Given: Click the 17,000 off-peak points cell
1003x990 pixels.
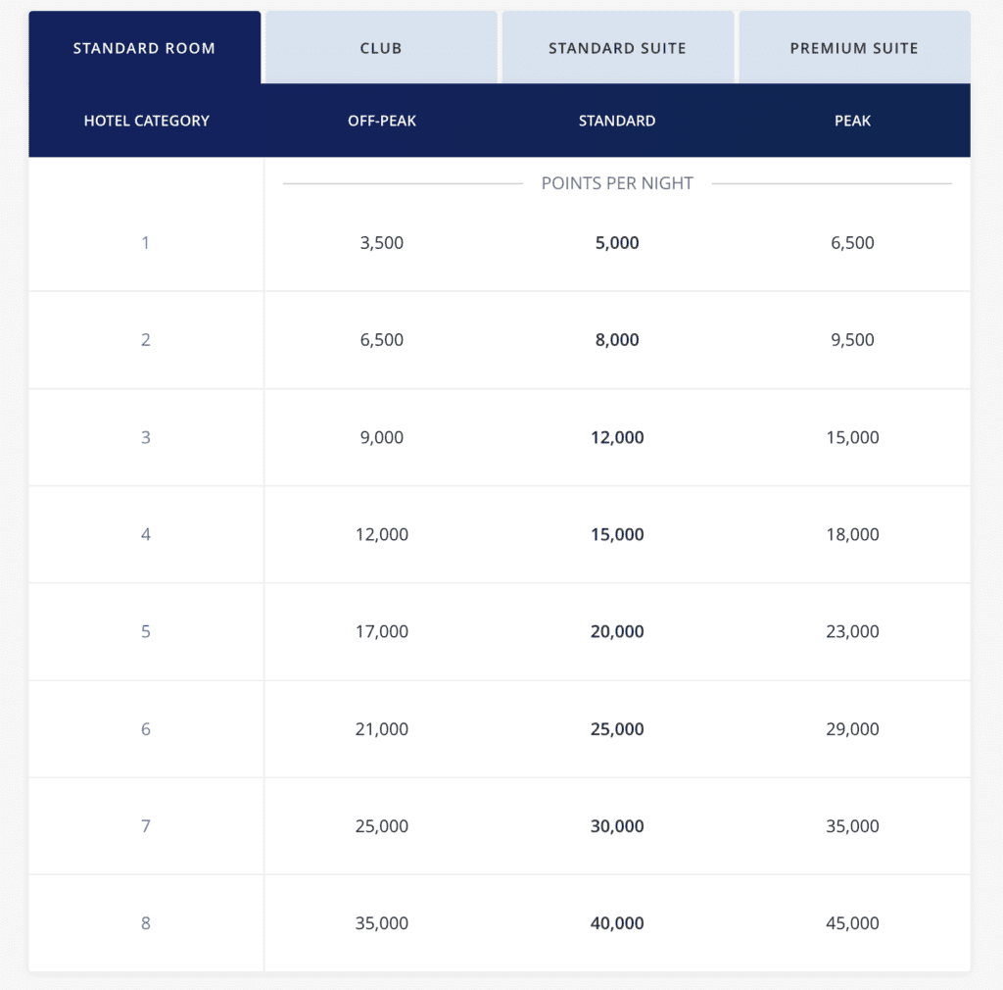Looking at the screenshot, I should pos(381,631).
